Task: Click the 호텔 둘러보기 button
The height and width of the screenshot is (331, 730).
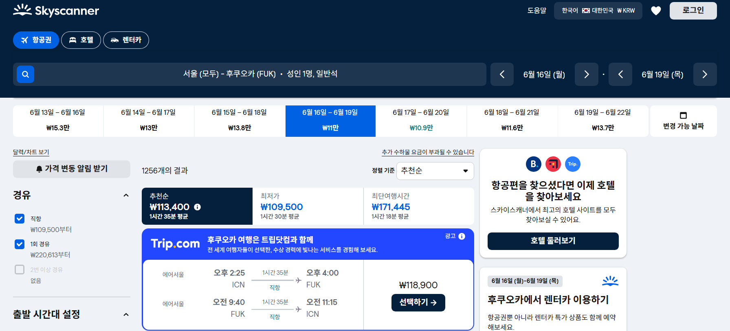Action: [553, 241]
